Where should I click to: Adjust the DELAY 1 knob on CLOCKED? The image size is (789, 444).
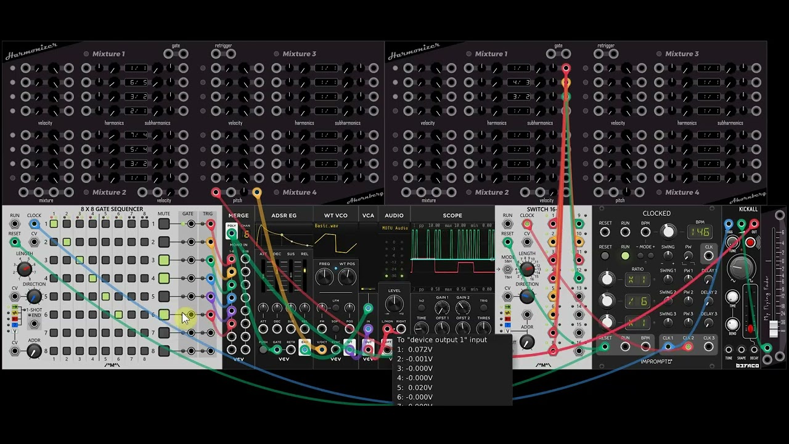pos(709,279)
